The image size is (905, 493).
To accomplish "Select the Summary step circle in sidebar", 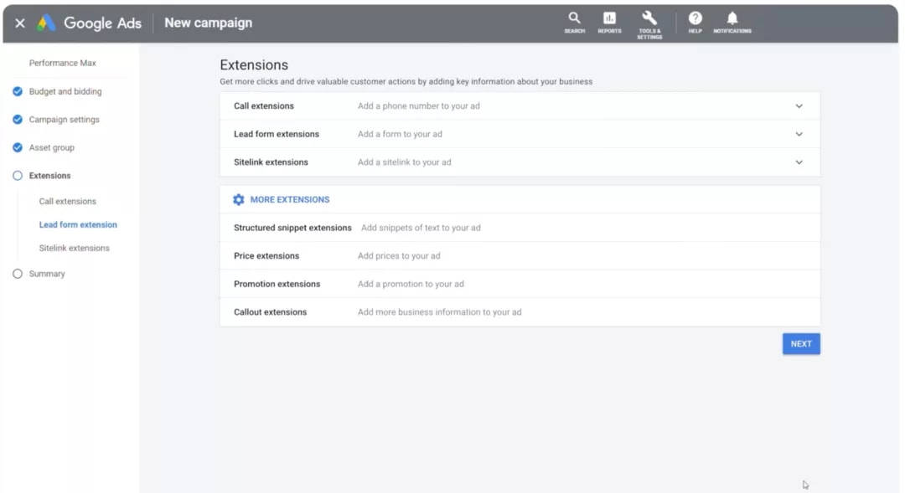I will pyautogui.click(x=18, y=274).
